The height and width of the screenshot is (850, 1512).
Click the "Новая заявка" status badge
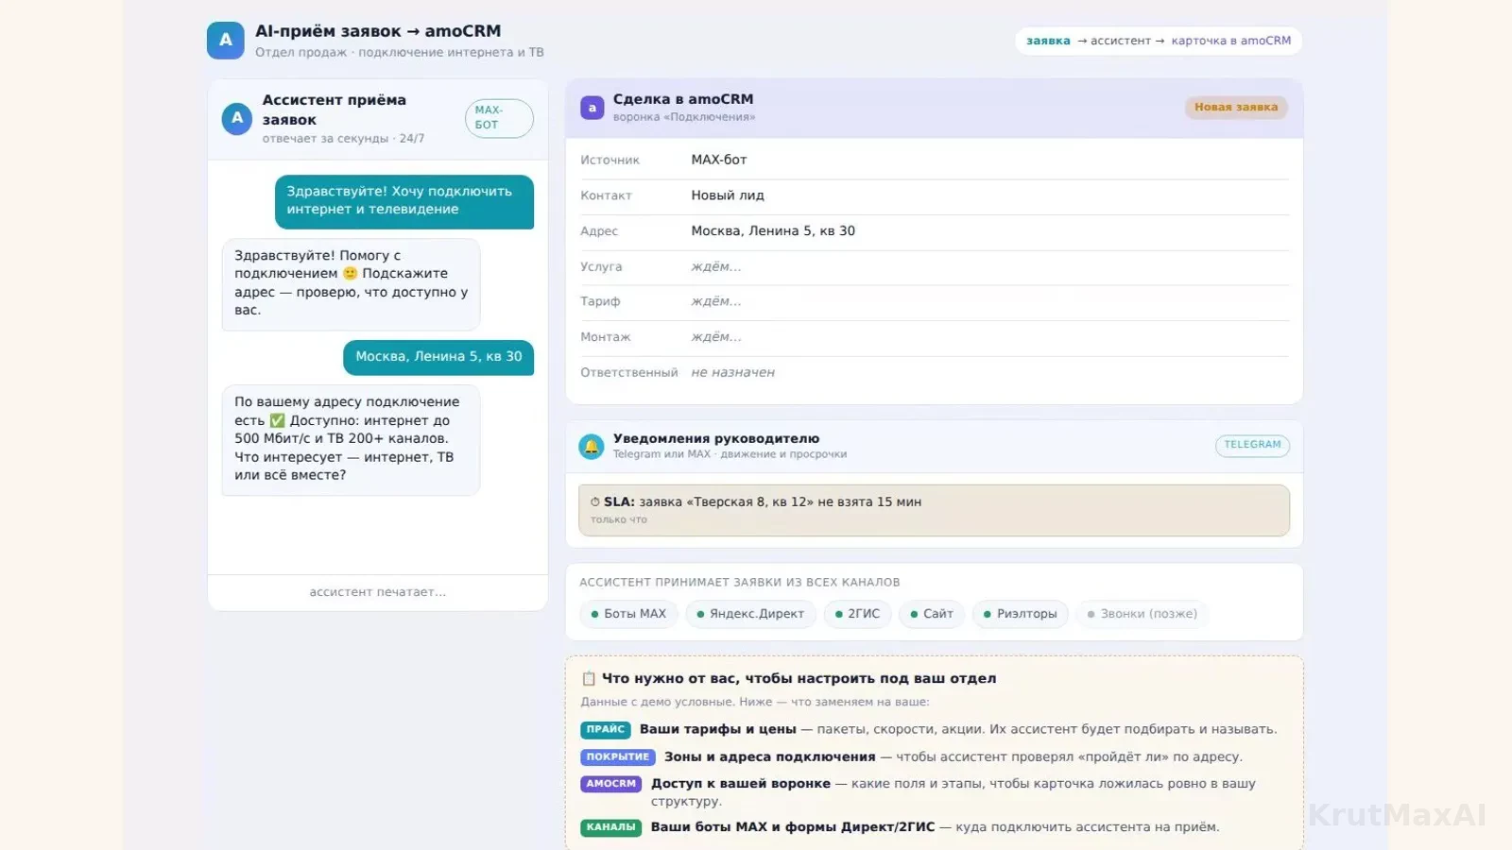[1236, 108]
